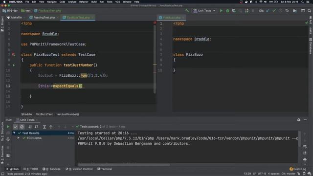The width and height of the screenshot is (313, 176).
Task: Click the green inspection checkmark in right editor
Action: (307, 23)
